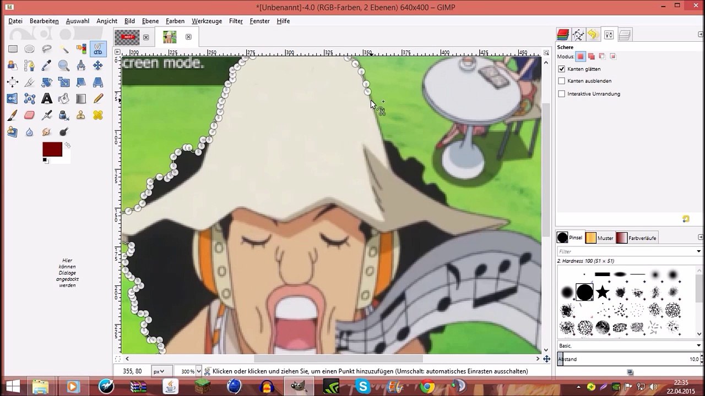
Task: Activate the Heal bandage tool
Action: 98,115
